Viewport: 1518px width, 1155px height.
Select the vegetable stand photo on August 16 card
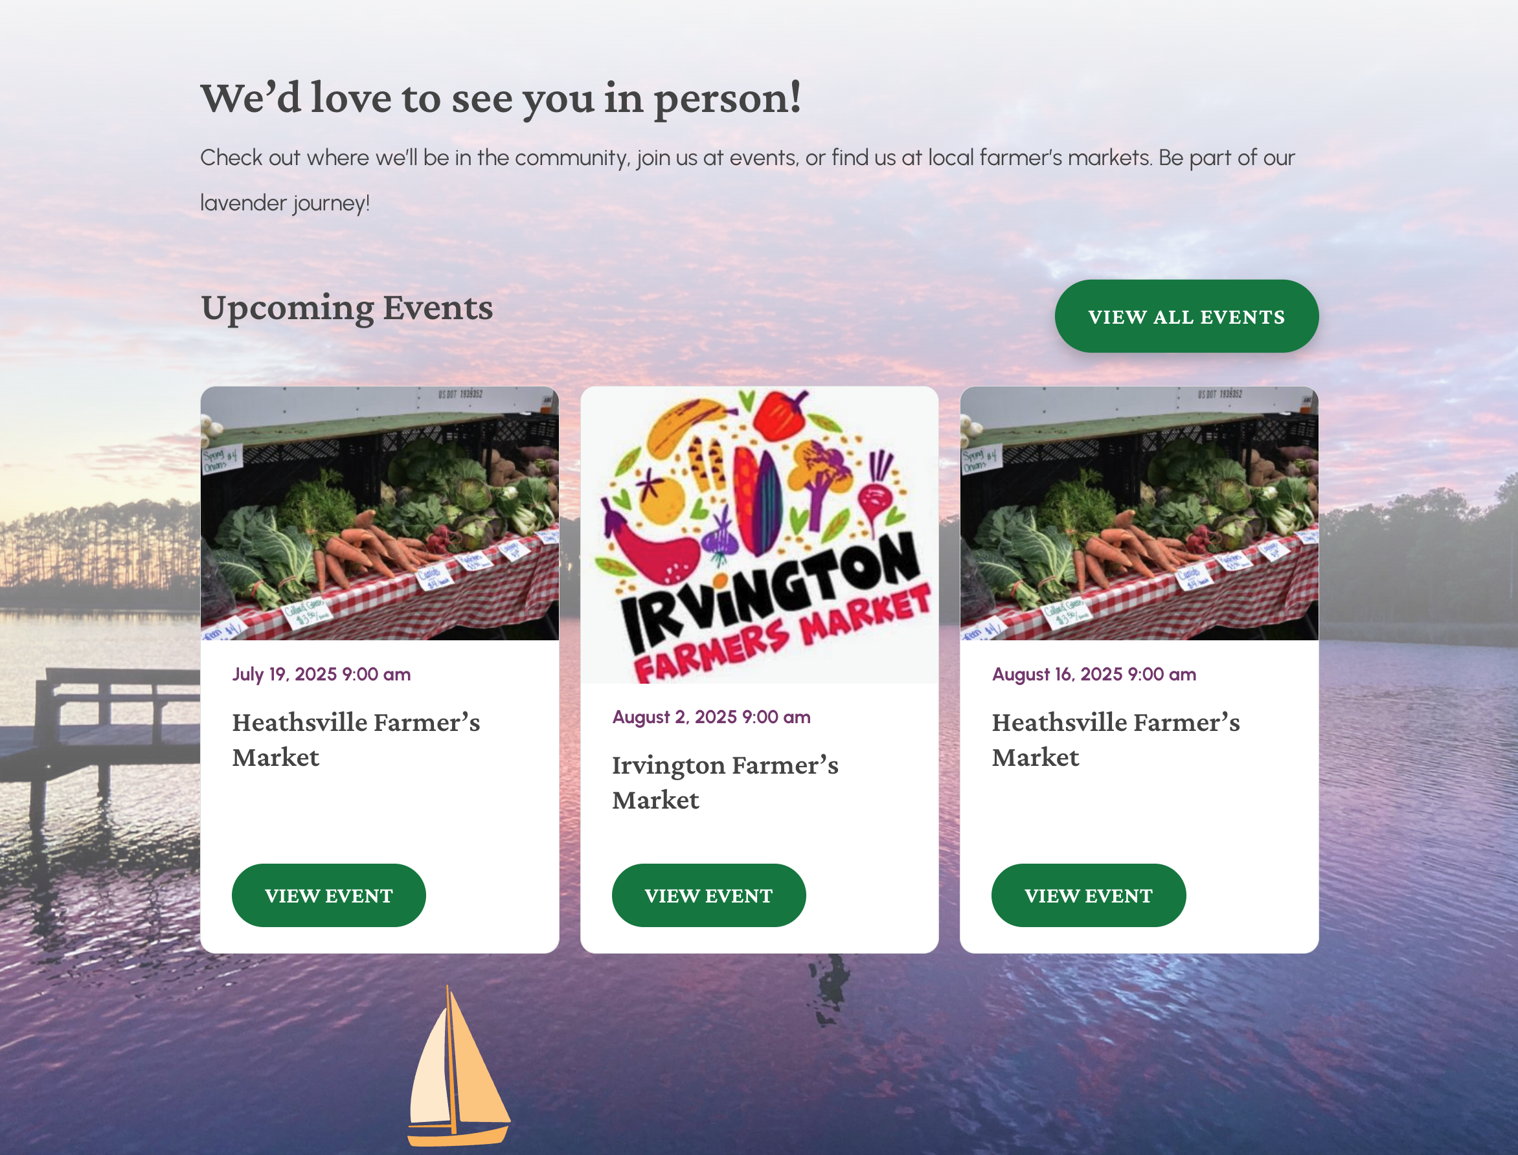point(1139,513)
